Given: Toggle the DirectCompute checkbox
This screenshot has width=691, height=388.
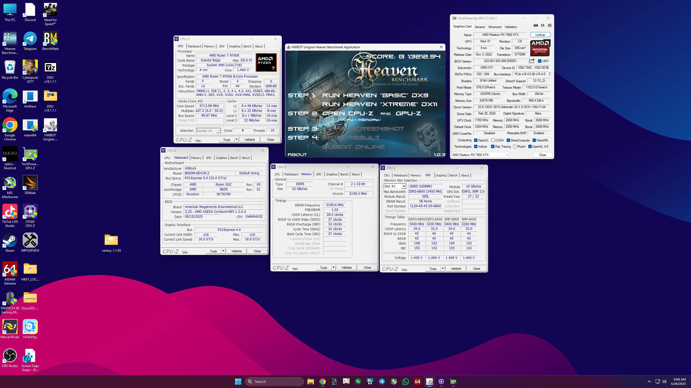Looking at the screenshot, I should 508,140.
